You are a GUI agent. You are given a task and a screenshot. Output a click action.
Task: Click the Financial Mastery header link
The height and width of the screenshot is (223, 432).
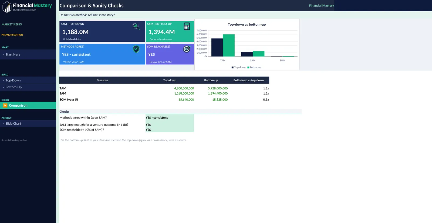point(321,6)
